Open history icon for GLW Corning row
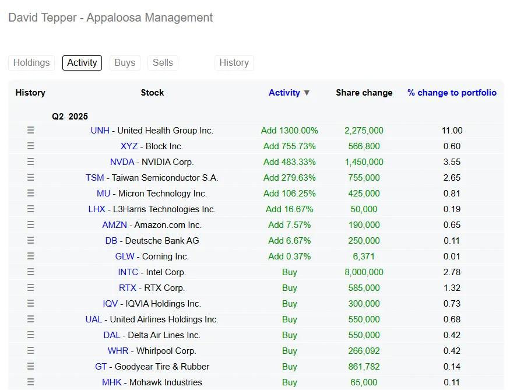 (30, 257)
